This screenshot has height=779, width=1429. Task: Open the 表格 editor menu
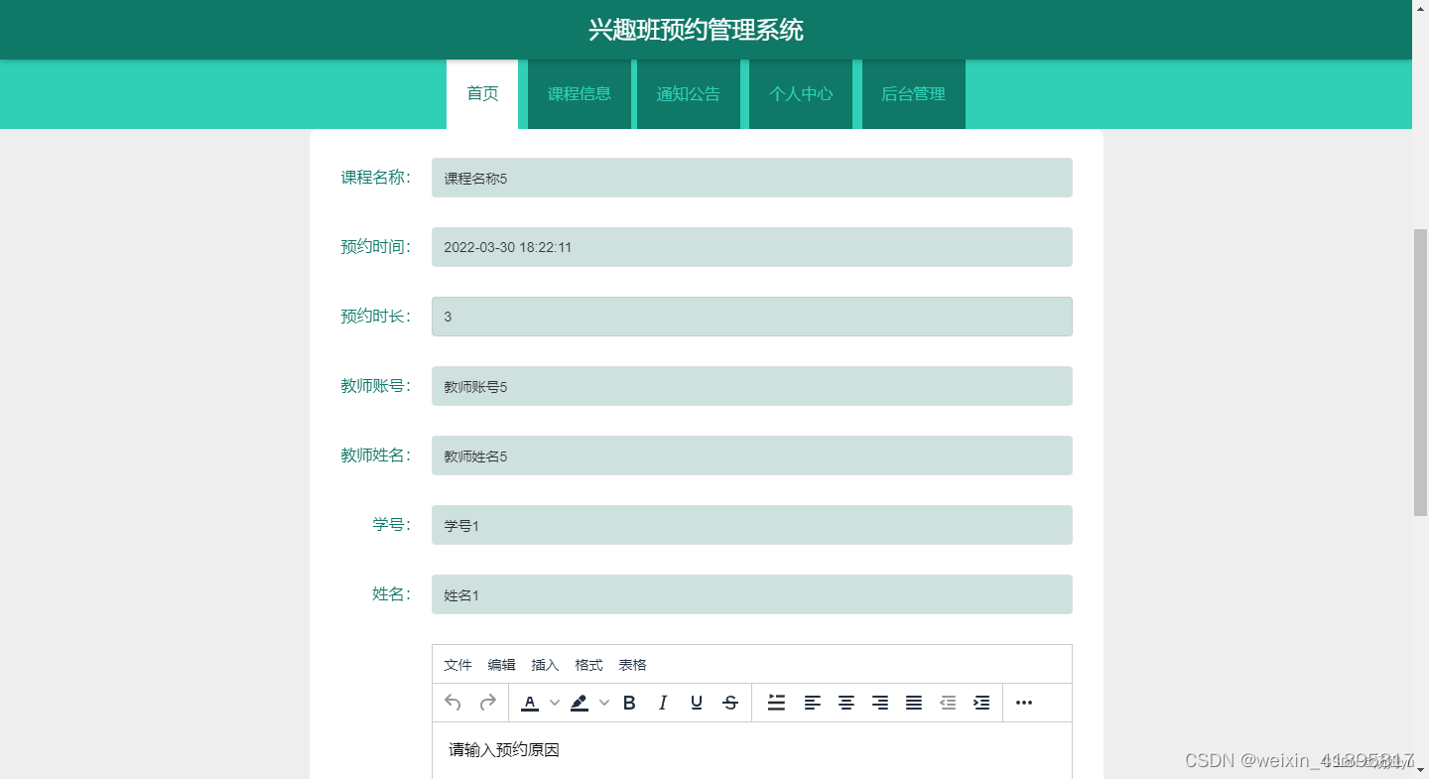pos(632,665)
